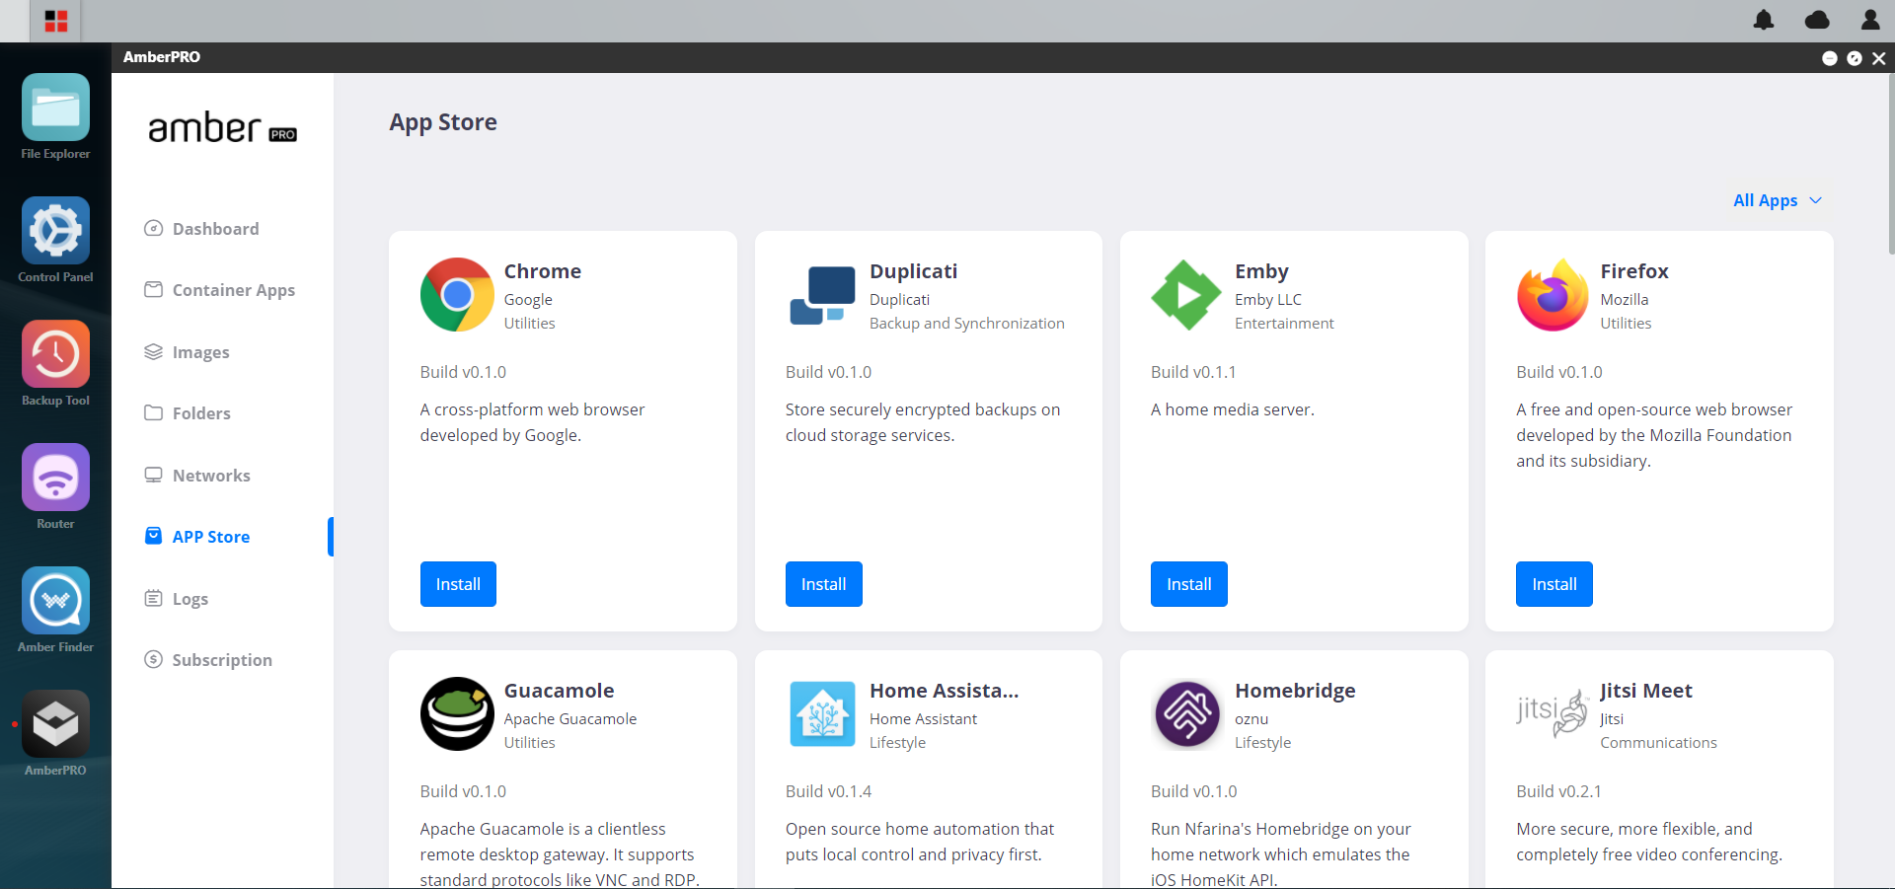Switch to Networks section
This screenshot has width=1895, height=889.
[x=211, y=476]
